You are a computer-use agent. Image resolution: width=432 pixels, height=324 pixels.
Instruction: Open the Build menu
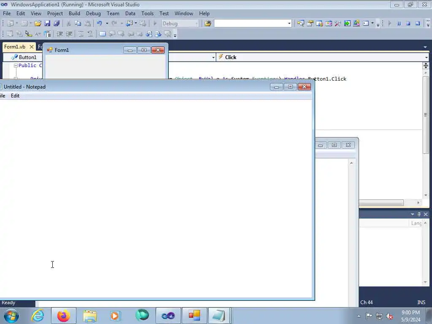[x=74, y=13]
